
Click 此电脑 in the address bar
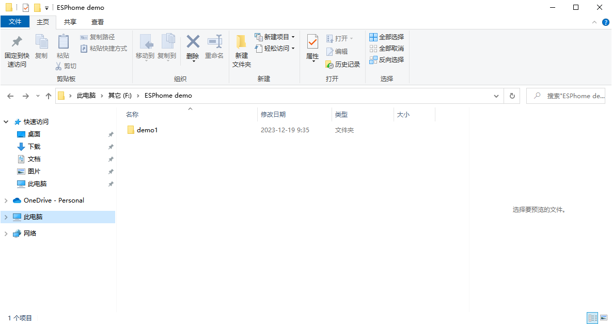(86, 96)
